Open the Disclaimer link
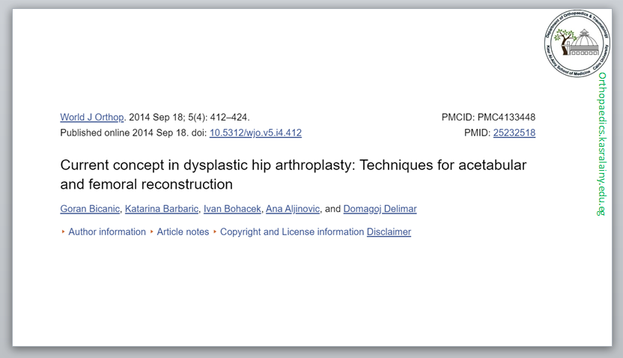The height and width of the screenshot is (358, 623). tap(389, 232)
